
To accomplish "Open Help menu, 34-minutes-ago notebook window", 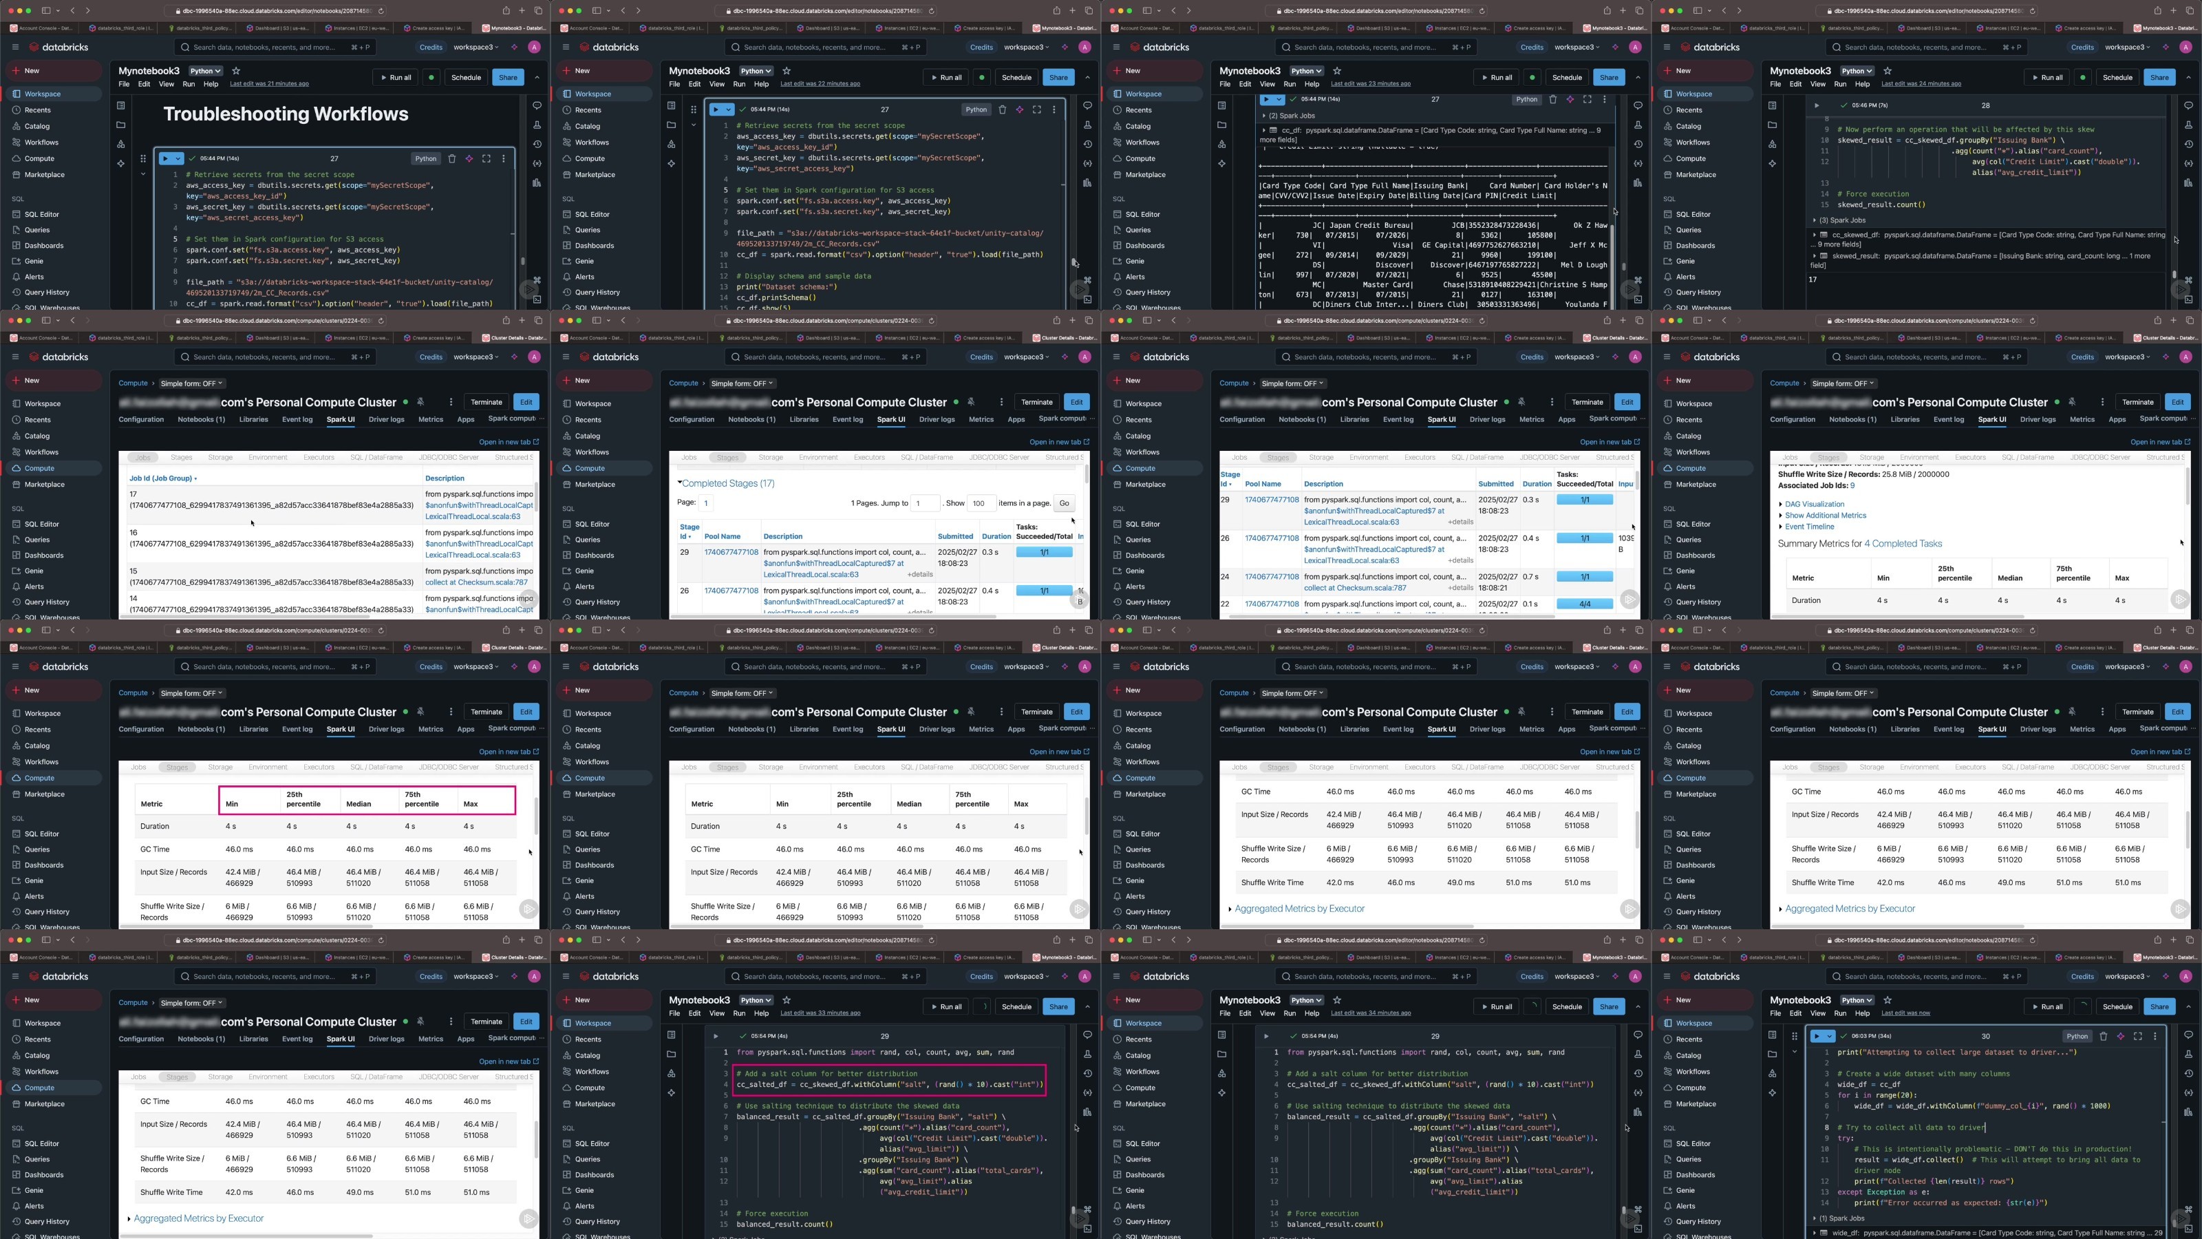I will pyautogui.click(x=1312, y=1013).
